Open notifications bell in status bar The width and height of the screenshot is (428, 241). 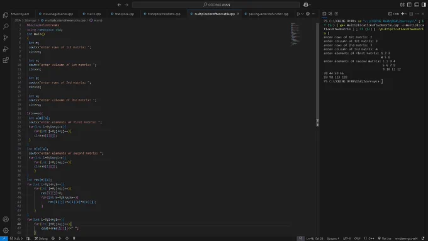[x=423, y=238]
